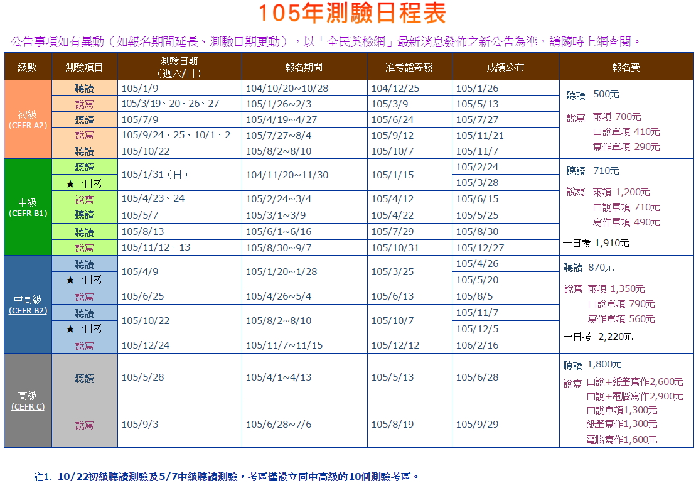696x483 pixels.
Task: Select score release date 105/12/27
Action: [x=480, y=248]
